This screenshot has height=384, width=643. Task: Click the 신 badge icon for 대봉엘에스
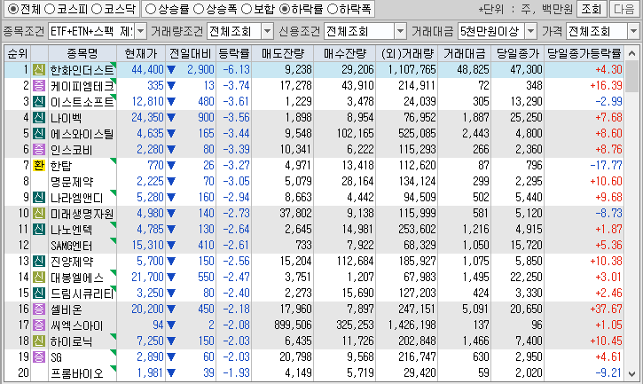point(39,278)
